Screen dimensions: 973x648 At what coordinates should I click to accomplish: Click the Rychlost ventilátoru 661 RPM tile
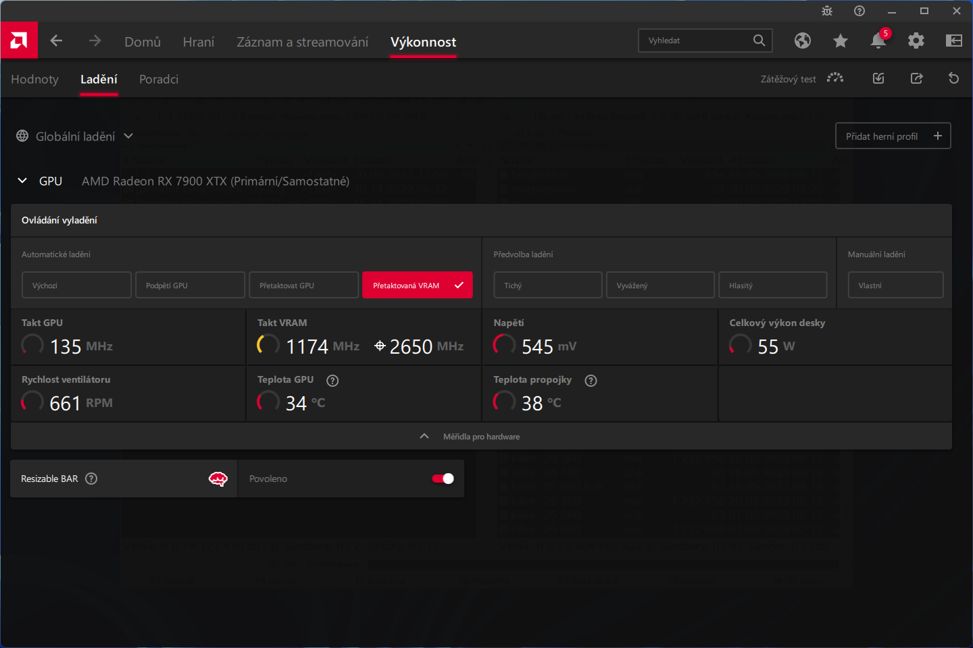(x=128, y=394)
